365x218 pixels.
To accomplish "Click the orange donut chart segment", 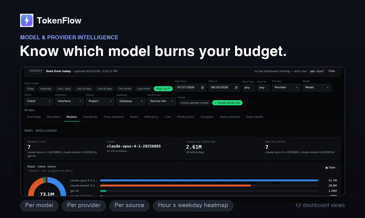I will click(34, 185).
